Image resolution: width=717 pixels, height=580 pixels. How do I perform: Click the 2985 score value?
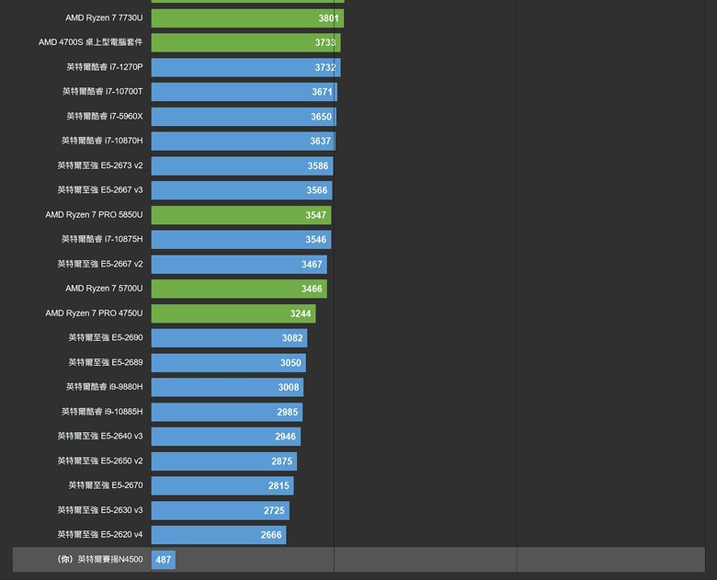[x=287, y=412]
